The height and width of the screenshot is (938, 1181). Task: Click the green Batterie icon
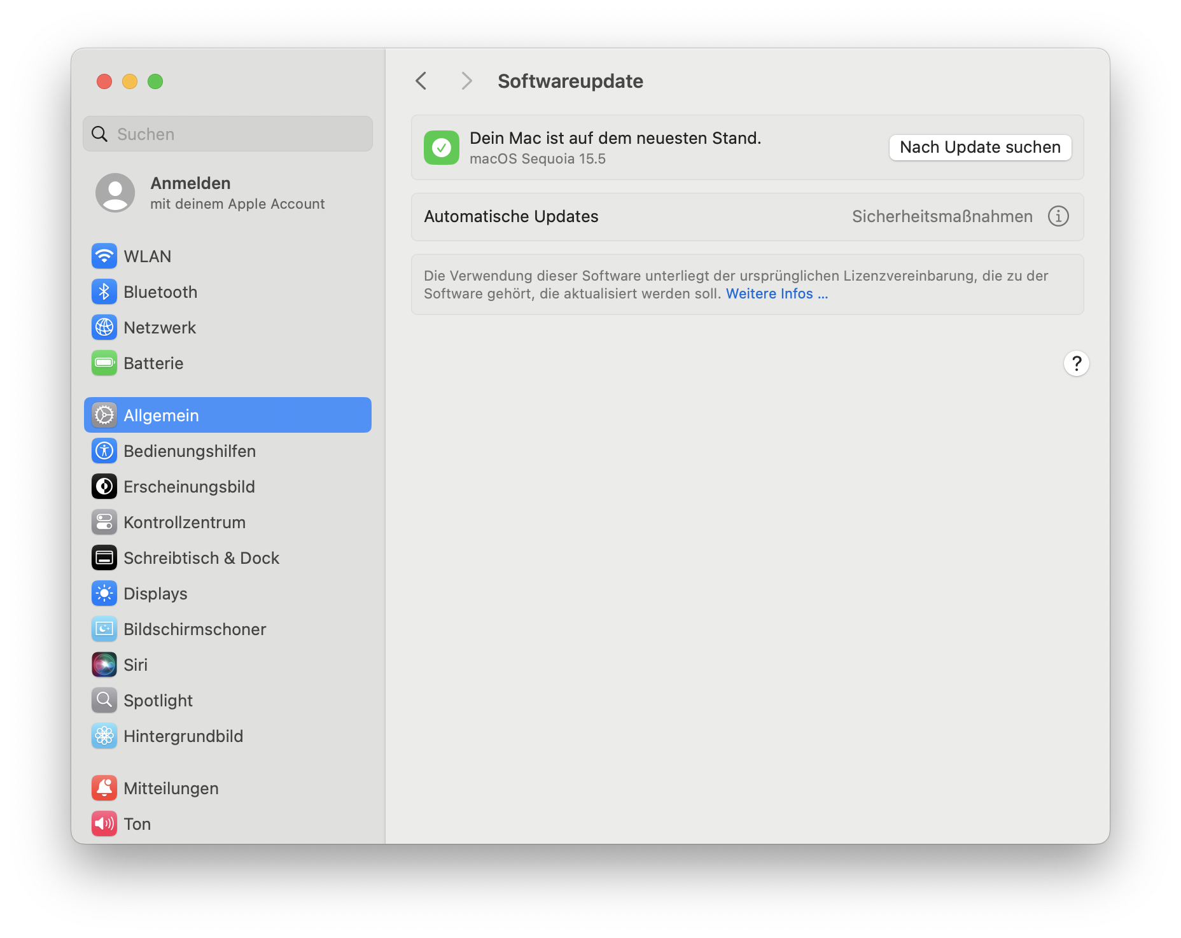104,363
